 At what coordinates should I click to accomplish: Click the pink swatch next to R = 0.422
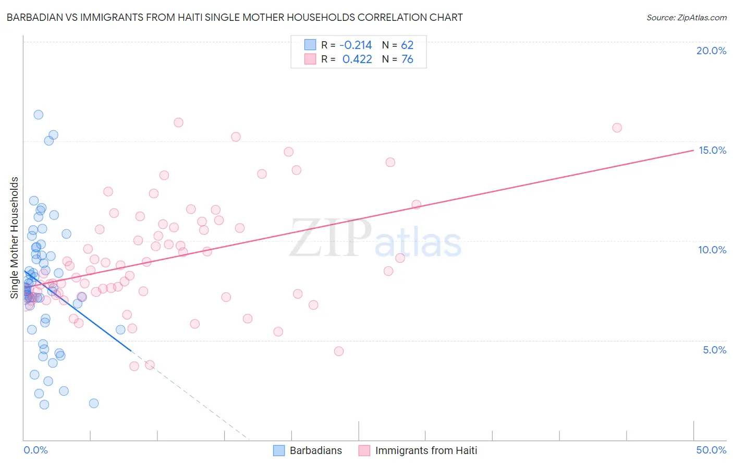[x=310, y=59]
